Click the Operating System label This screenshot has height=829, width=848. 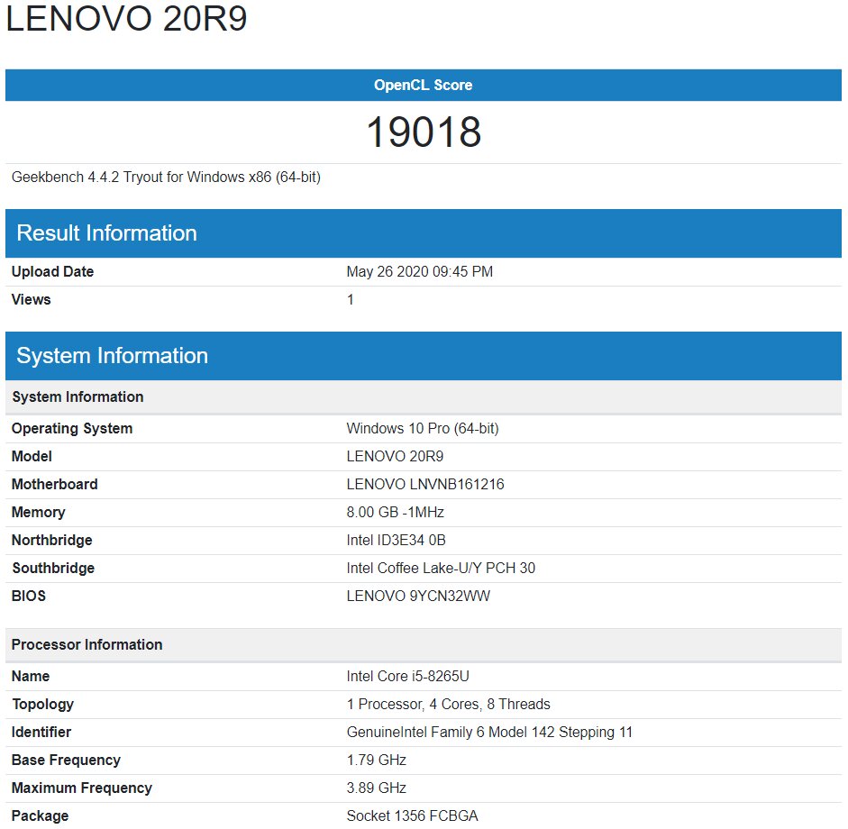[72, 428]
